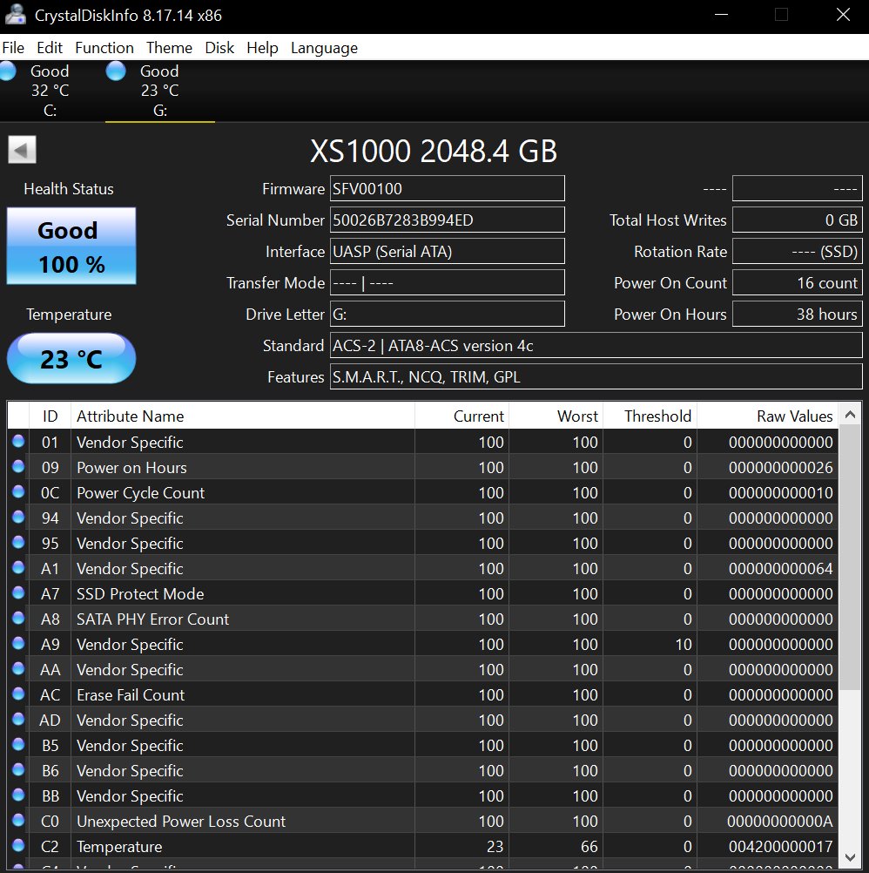Open the Theme menu
This screenshot has height=873, width=869.
(169, 48)
